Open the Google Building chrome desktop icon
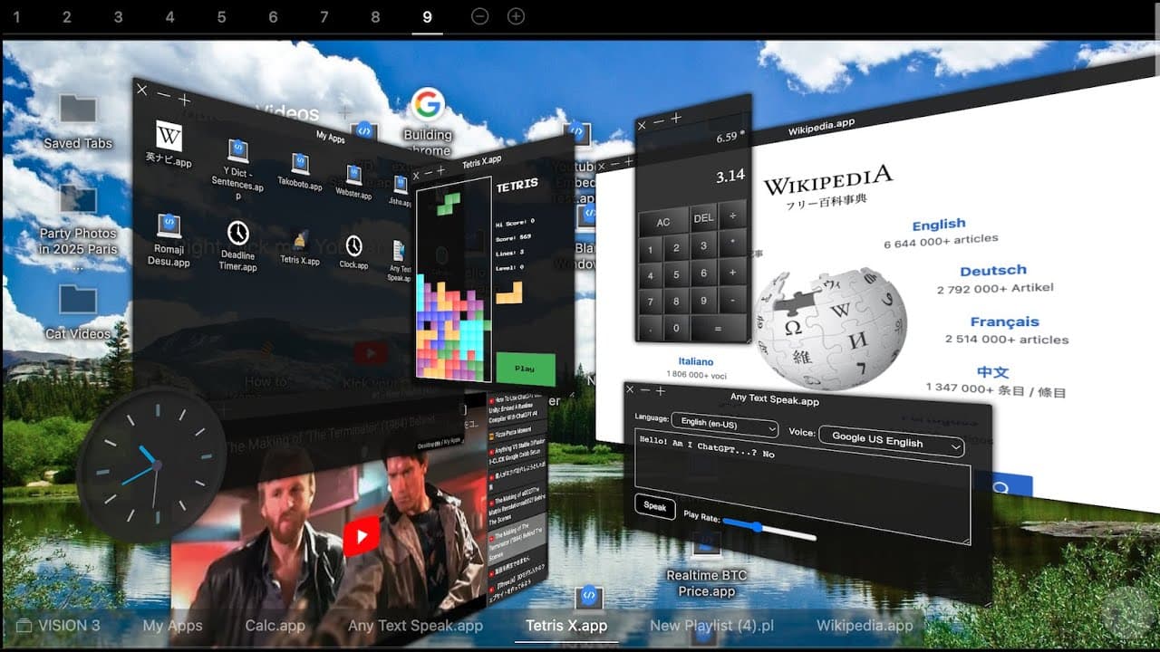Image resolution: width=1160 pixels, height=652 pixels. 427,105
